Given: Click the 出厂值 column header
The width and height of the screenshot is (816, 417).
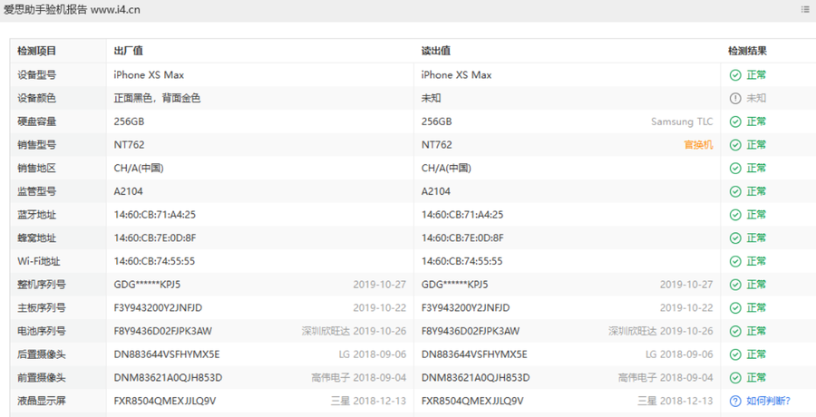Looking at the screenshot, I should 129,51.
